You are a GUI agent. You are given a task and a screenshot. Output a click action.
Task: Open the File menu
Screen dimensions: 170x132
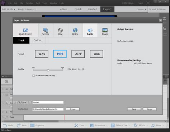[10, 3]
